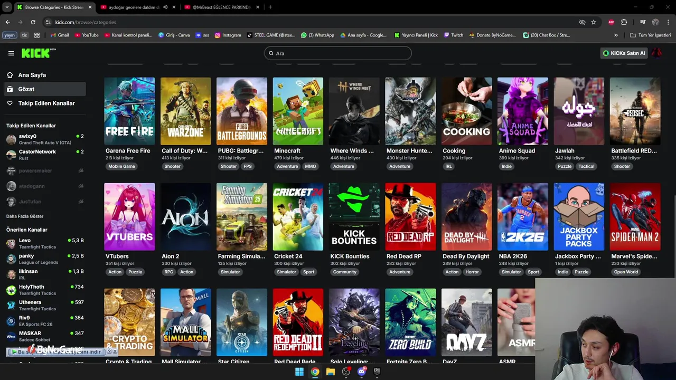This screenshot has height=380, width=676.
Task: Open Anime Squad category thumbnail
Action: click(x=523, y=111)
